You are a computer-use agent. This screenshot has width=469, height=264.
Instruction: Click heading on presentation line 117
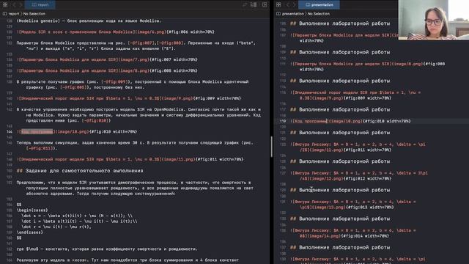[340, 109]
